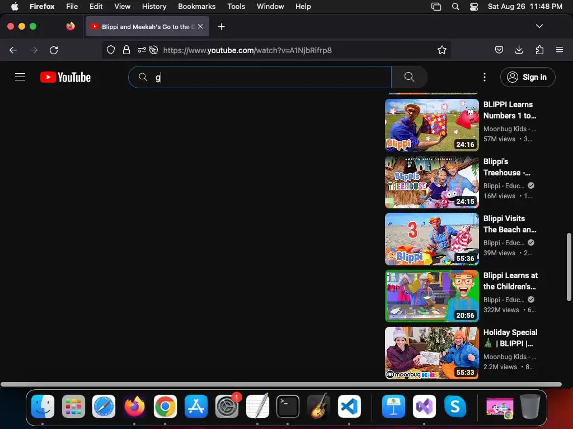Open Control Center in menu bar

coord(474,6)
